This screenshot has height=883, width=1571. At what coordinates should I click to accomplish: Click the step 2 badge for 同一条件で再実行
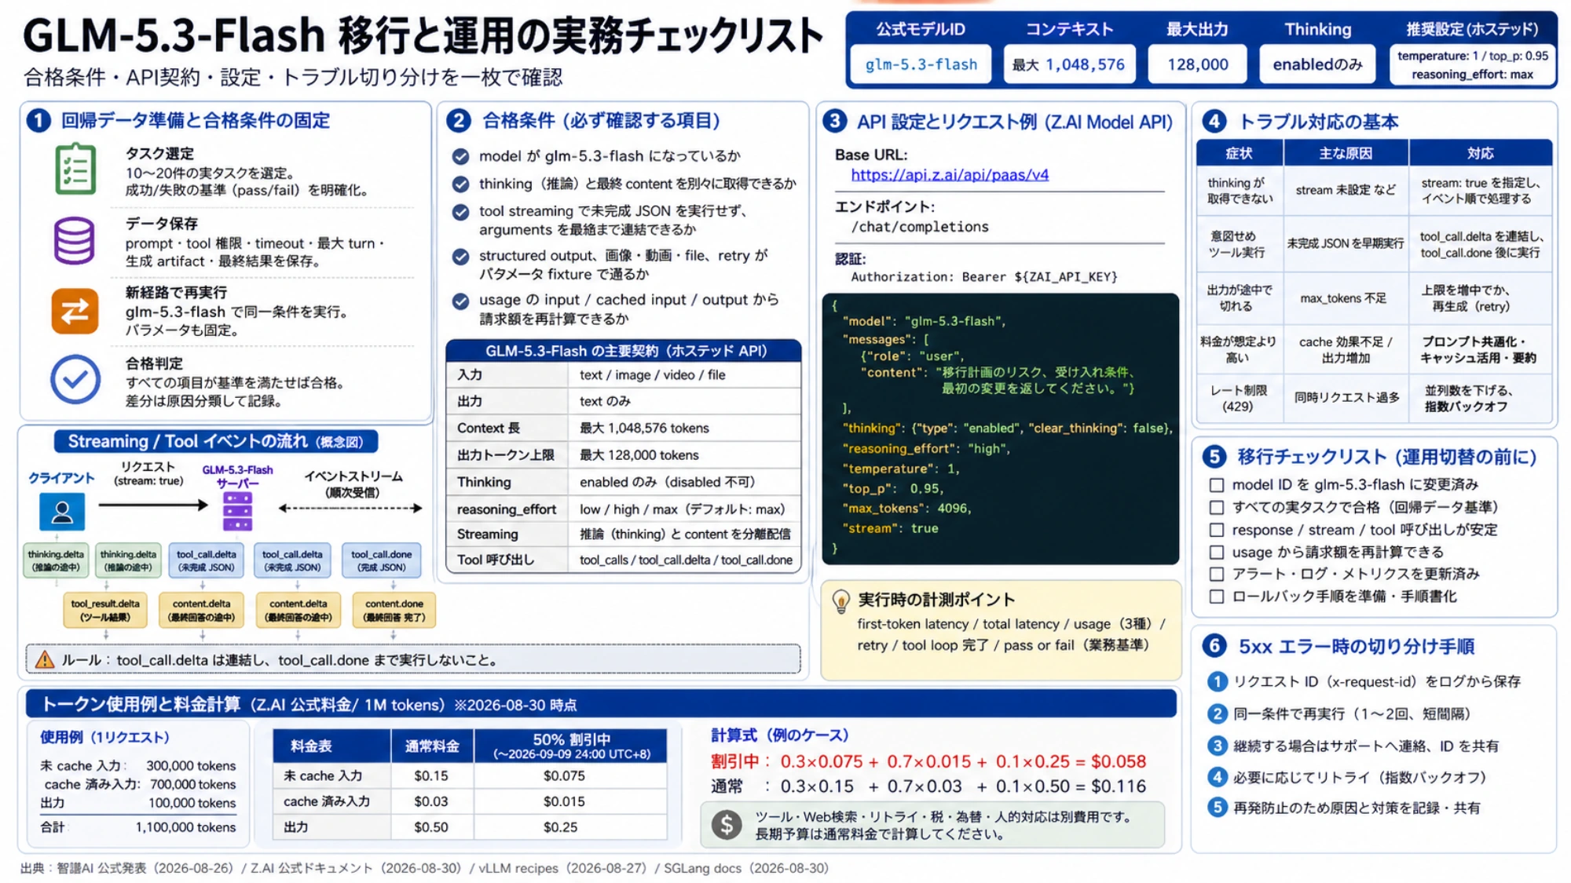[x=1217, y=713]
